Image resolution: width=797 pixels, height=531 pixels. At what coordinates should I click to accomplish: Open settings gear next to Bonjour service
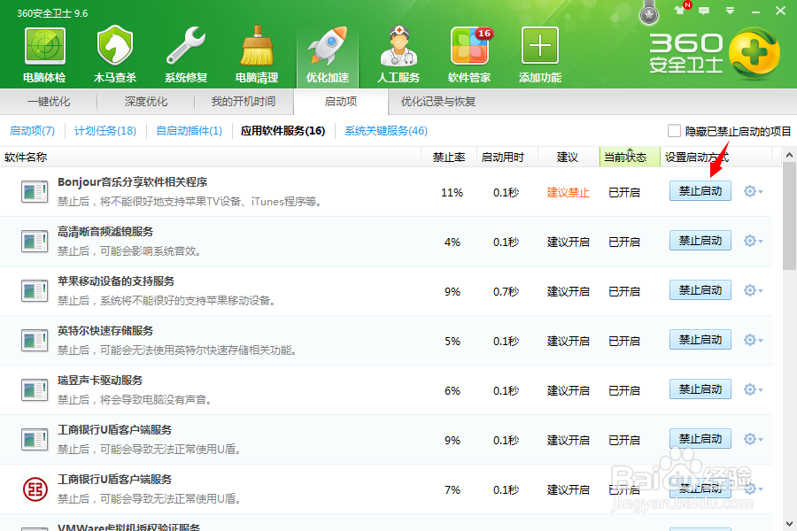pyautogui.click(x=749, y=190)
